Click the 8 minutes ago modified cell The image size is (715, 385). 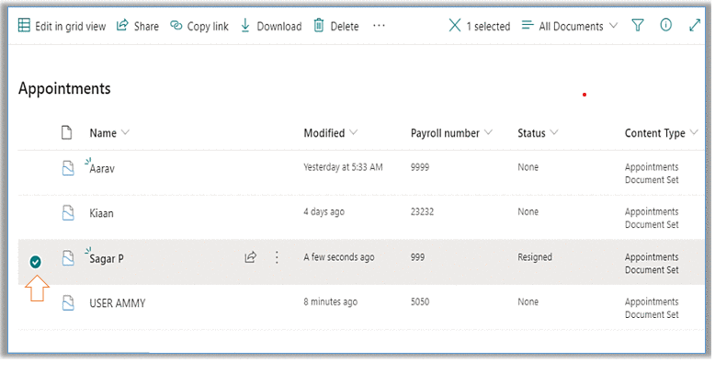pyautogui.click(x=330, y=302)
